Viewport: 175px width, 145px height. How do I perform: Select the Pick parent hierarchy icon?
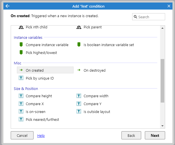[x=79, y=27]
